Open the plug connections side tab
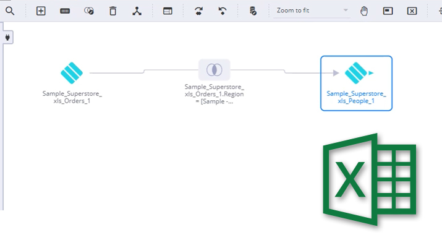This screenshot has width=442, height=240. [7, 37]
